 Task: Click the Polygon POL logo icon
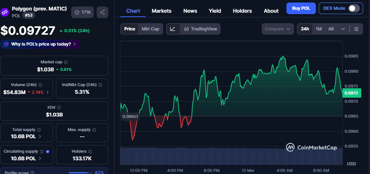point(4,12)
